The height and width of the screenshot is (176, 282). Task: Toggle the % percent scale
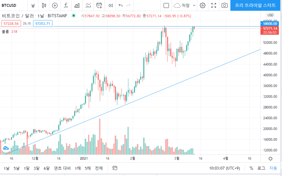(251, 168)
